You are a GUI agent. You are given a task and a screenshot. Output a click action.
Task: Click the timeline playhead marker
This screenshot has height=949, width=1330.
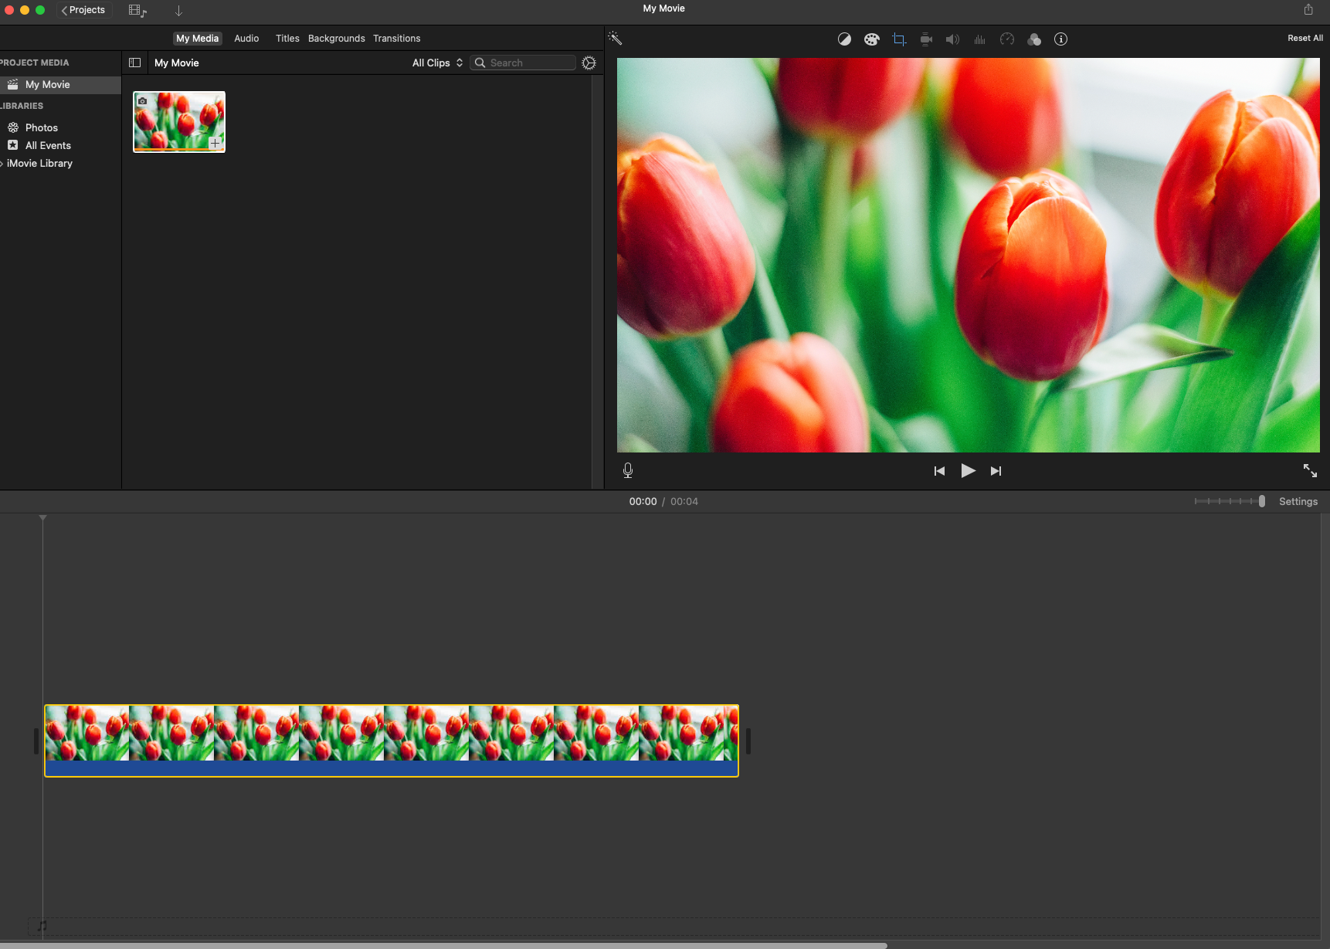coord(42,517)
